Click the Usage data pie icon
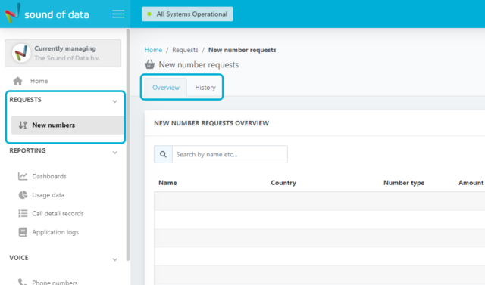This screenshot has height=285, width=485. (x=23, y=195)
